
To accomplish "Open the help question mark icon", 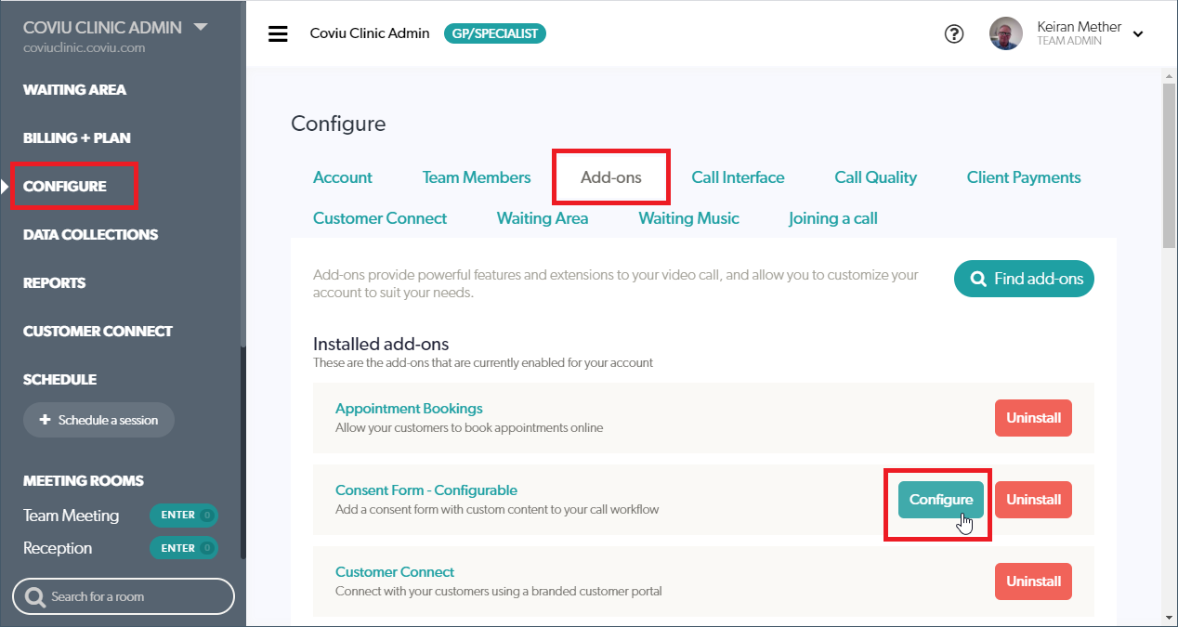I will click(x=954, y=34).
